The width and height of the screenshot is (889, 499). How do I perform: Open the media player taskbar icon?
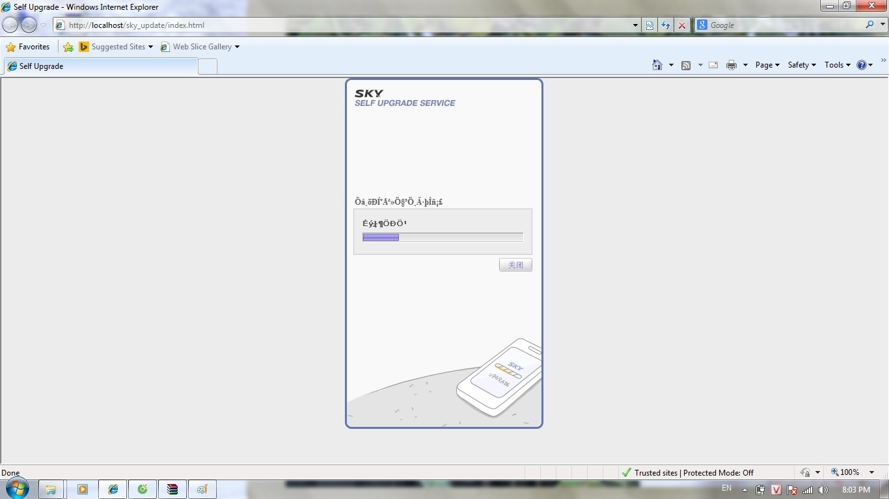(83, 489)
